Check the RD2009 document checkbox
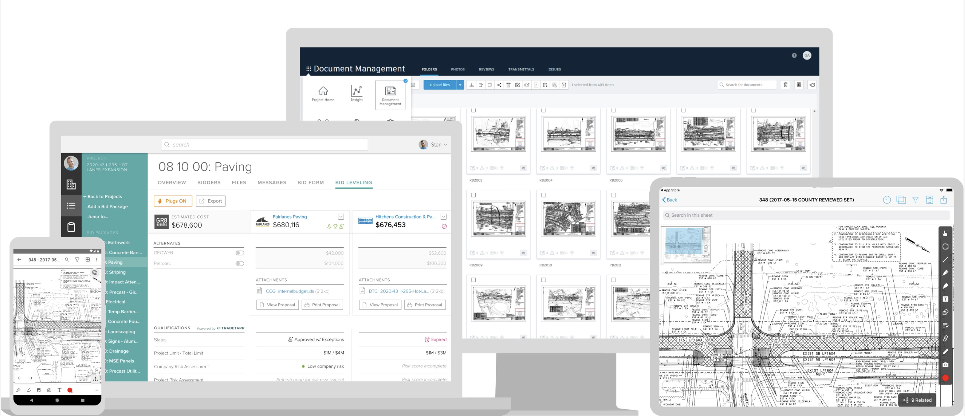The height and width of the screenshot is (416, 965). point(473,195)
